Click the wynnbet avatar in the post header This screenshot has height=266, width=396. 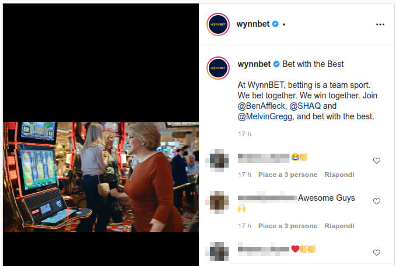(x=218, y=24)
